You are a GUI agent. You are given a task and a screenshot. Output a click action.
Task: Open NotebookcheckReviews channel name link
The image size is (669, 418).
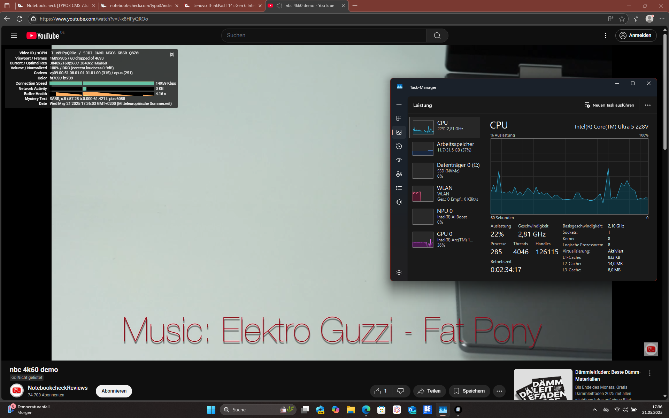[x=58, y=388]
